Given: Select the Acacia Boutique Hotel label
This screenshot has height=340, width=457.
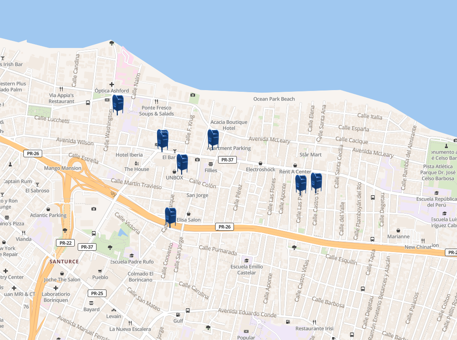Looking at the screenshot, I should click(x=229, y=125).
